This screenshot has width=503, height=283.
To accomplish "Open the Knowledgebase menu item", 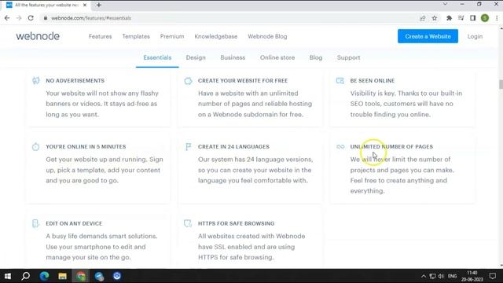I will tap(216, 37).
